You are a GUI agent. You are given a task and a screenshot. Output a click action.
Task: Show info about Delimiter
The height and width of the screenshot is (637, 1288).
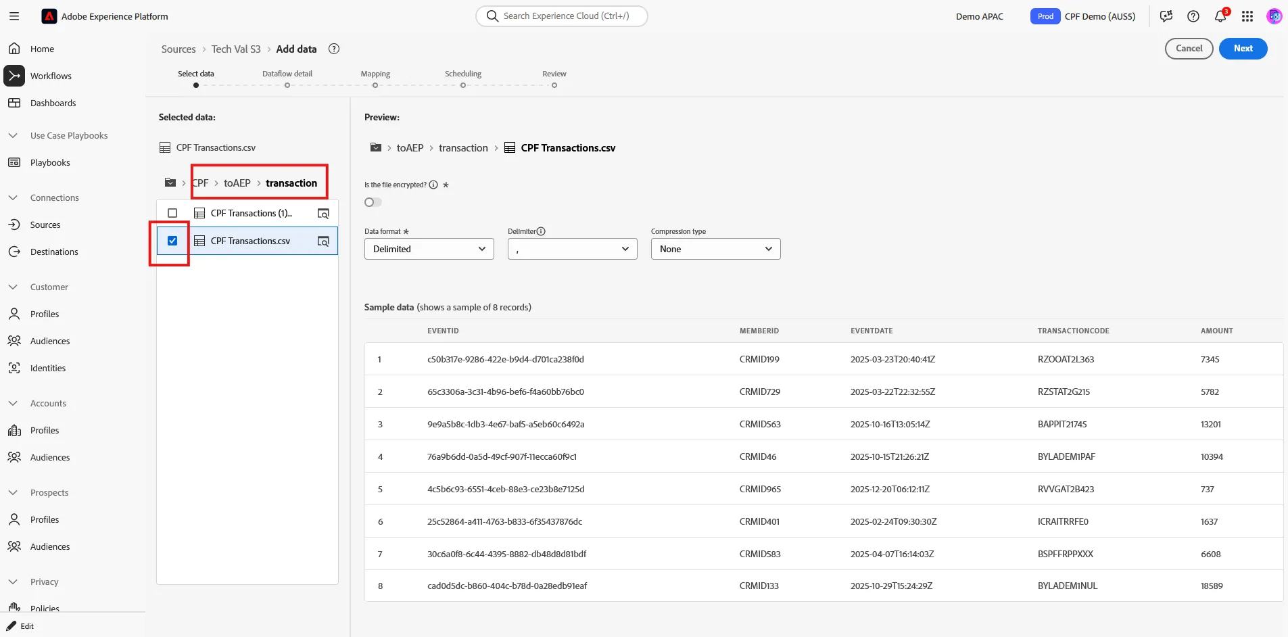click(x=541, y=231)
